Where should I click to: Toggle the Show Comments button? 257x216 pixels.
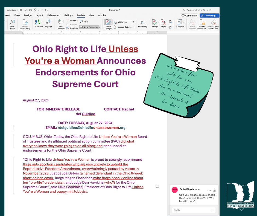click(89, 27)
